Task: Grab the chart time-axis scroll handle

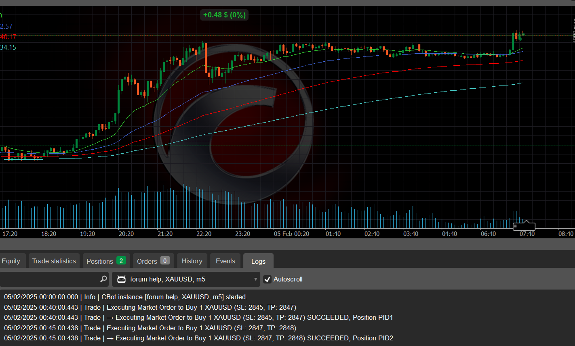Action: coord(524,226)
